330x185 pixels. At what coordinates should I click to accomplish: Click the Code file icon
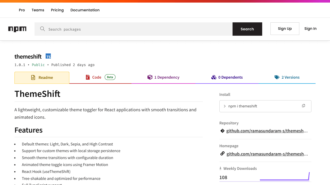coord(88,77)
